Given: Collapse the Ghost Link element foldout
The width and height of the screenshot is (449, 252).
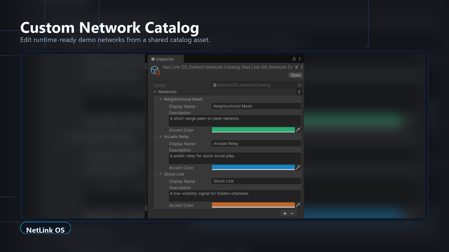Looking at the screenshot, I should click(x=161, y=174).
